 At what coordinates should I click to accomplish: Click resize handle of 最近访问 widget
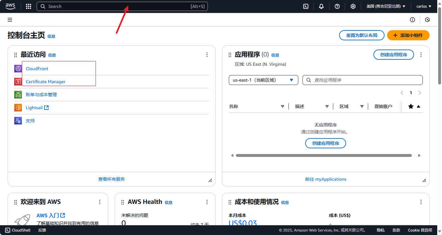(x=210, y=180)
